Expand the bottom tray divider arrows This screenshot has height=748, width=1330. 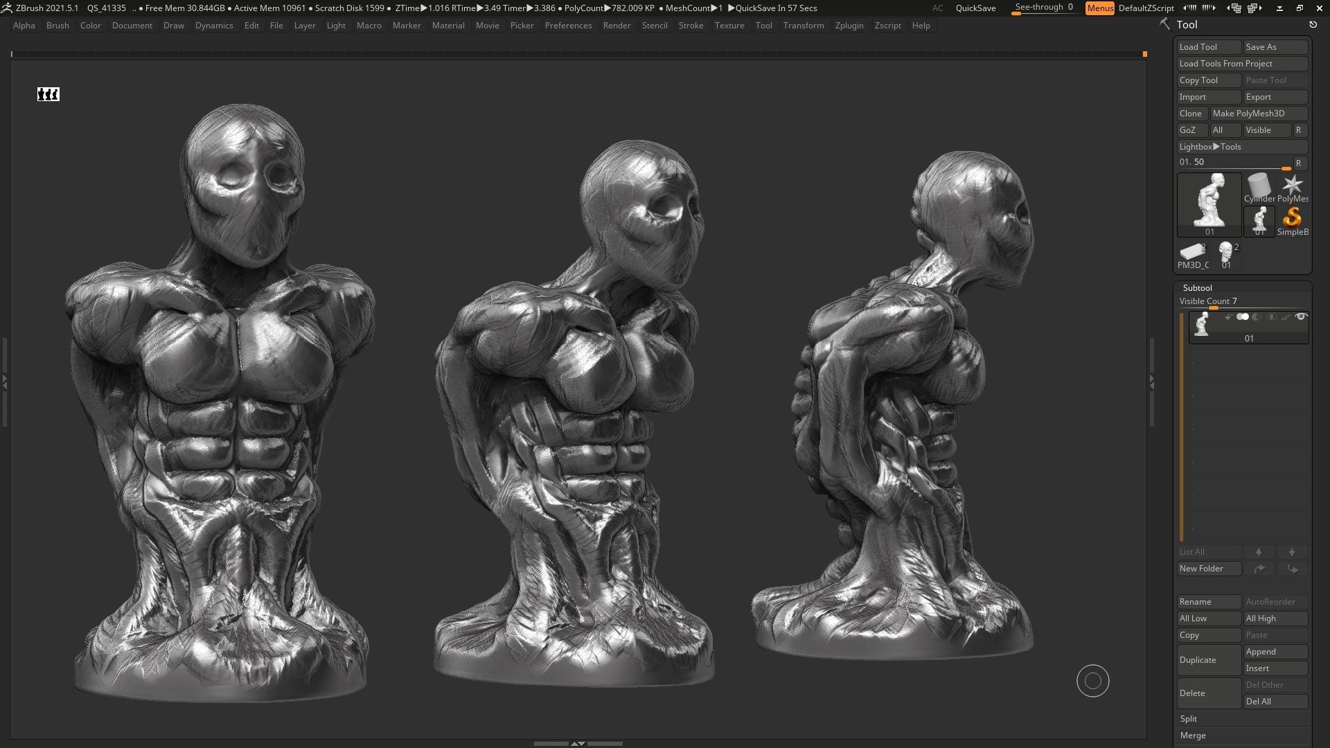pyautogui.click(x=577, y=743)
